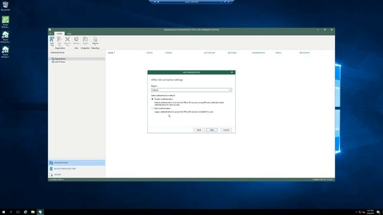Select the Modern authentication radio button
This screenshot has width=383, height=215.
pos(153,99)
